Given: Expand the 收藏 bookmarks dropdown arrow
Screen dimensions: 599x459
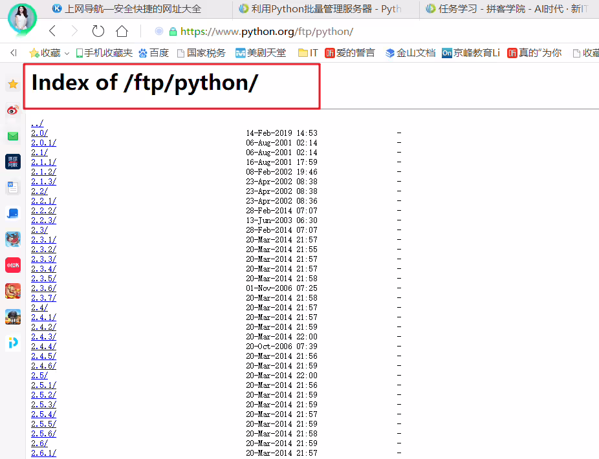Looking at the screenshot, I should (x=67, y=54).
